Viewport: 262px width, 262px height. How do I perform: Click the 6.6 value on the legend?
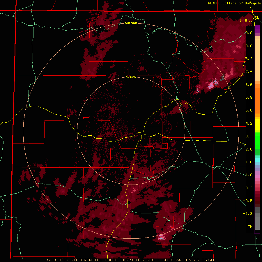pyautogui.click(x=249, y=84)
